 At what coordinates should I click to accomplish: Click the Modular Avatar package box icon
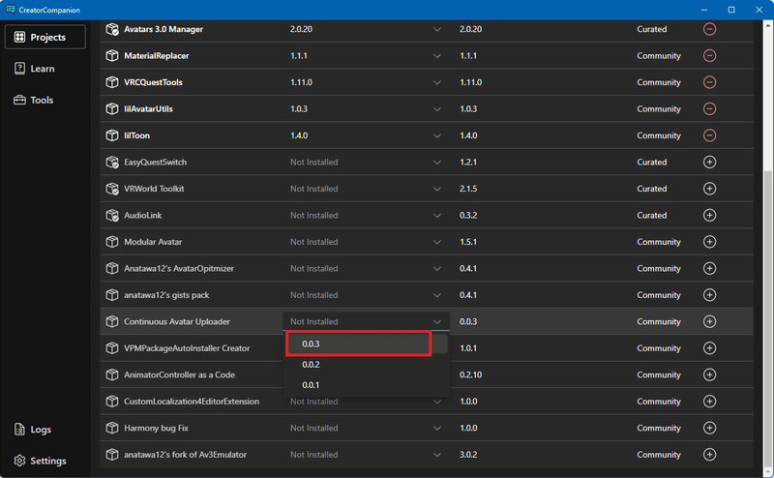(112, 242)
